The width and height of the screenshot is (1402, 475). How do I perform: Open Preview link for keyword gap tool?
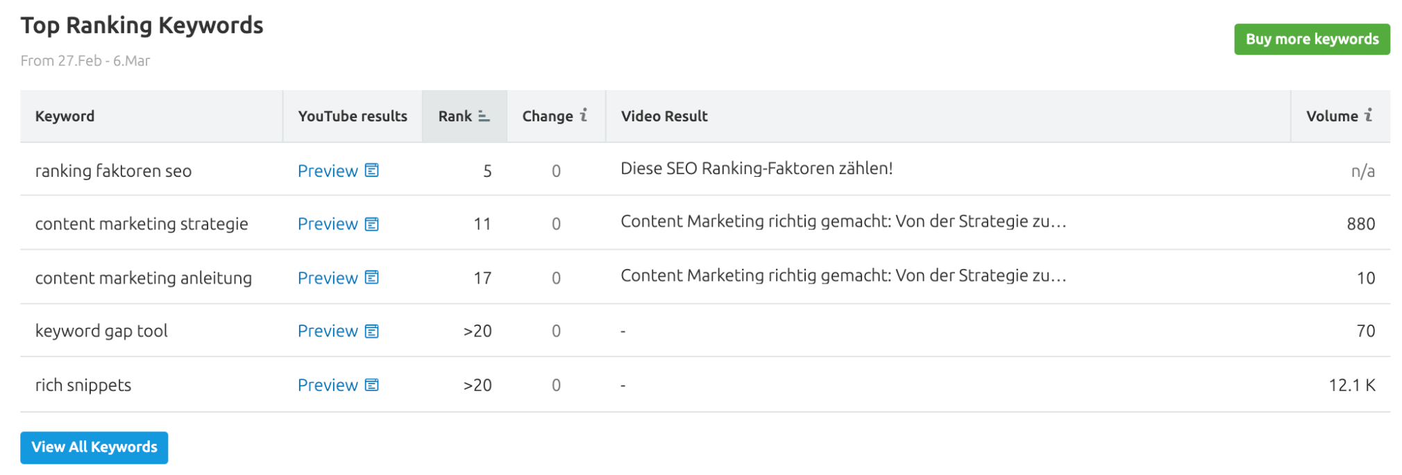[328, 331]
